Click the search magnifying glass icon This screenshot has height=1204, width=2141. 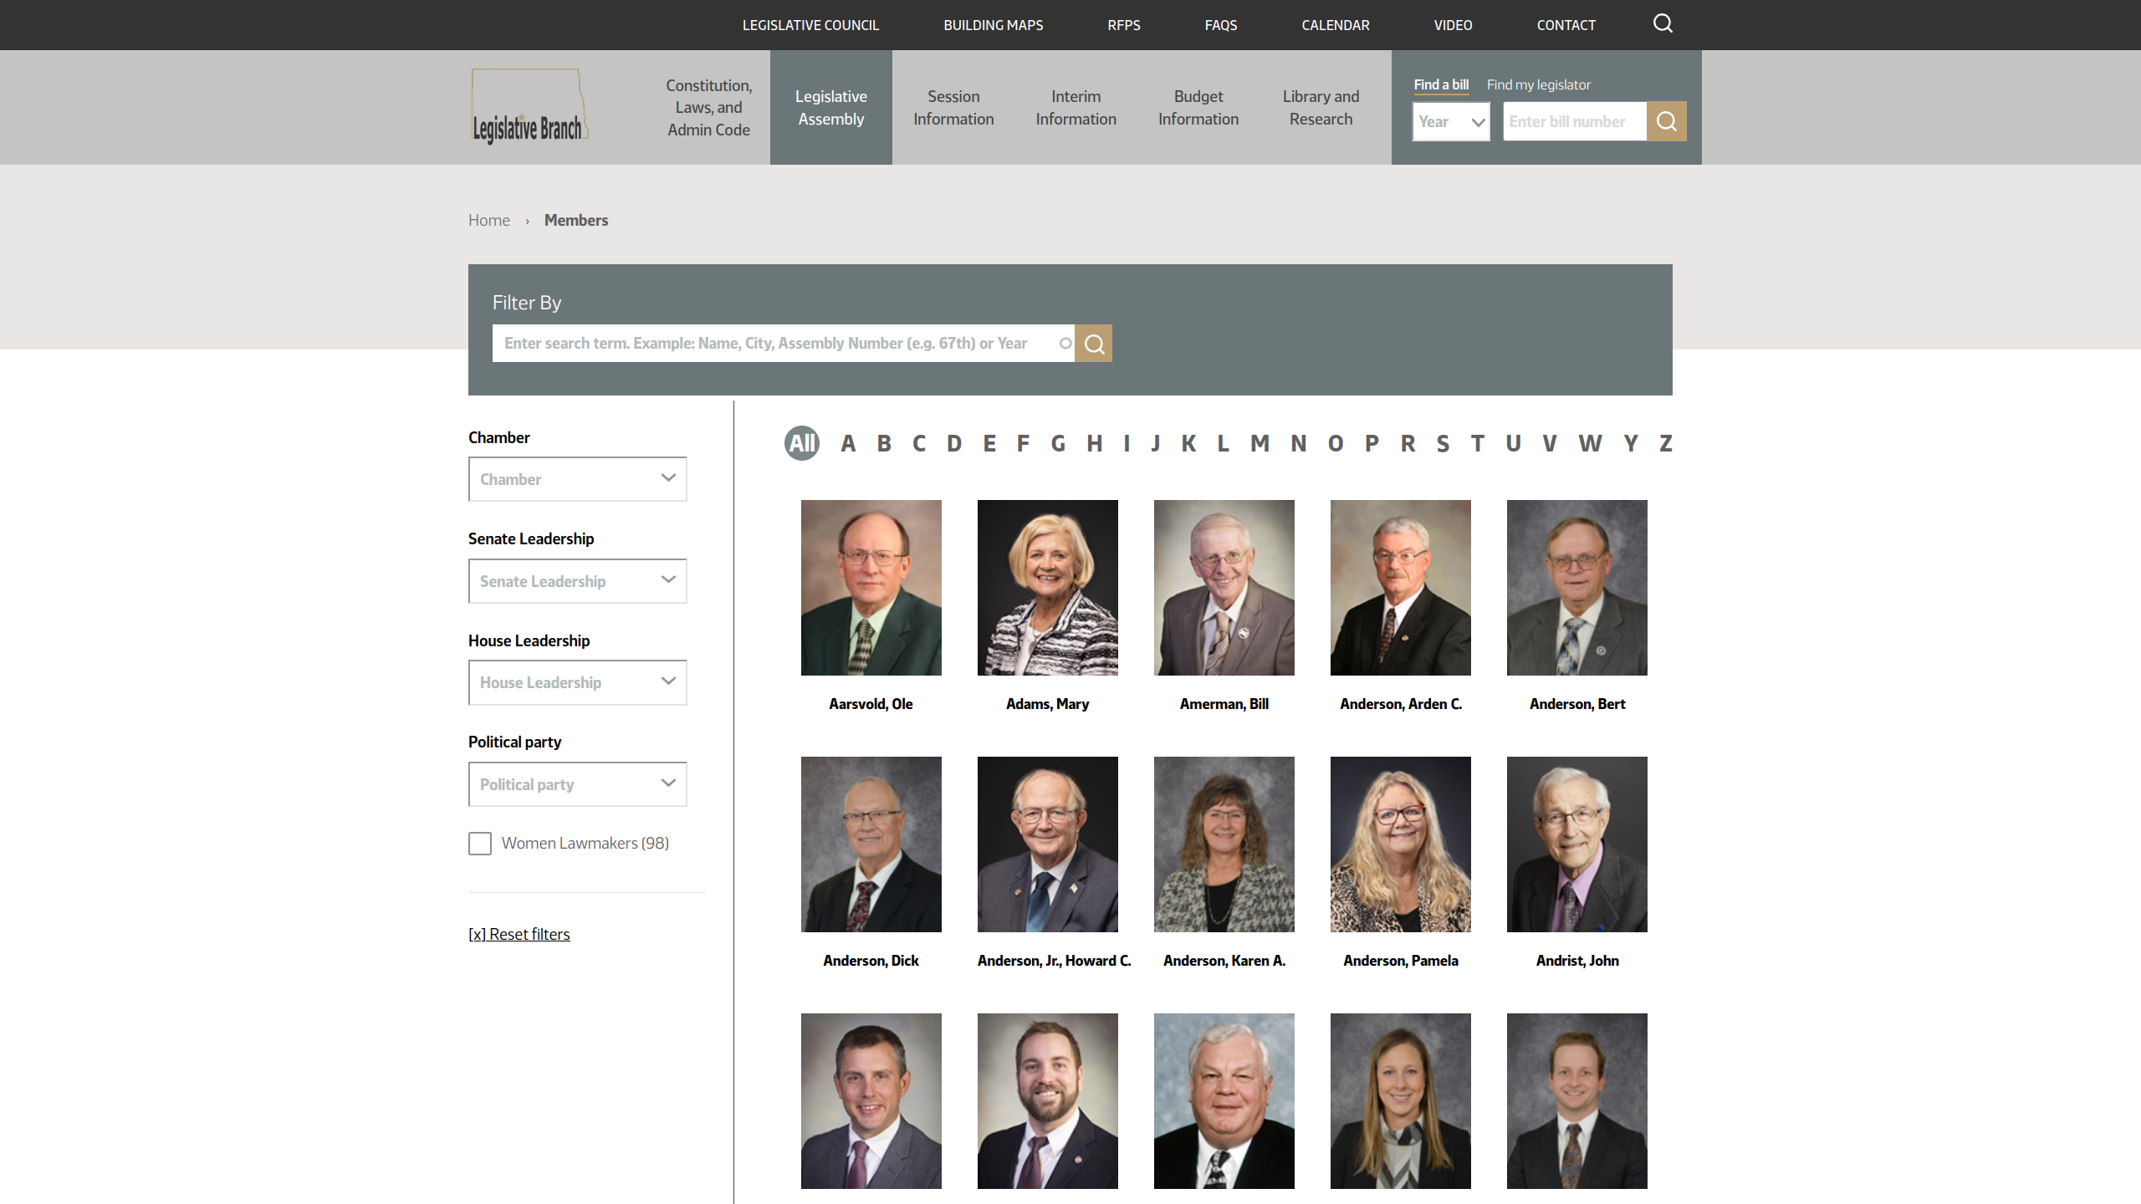1662,23
